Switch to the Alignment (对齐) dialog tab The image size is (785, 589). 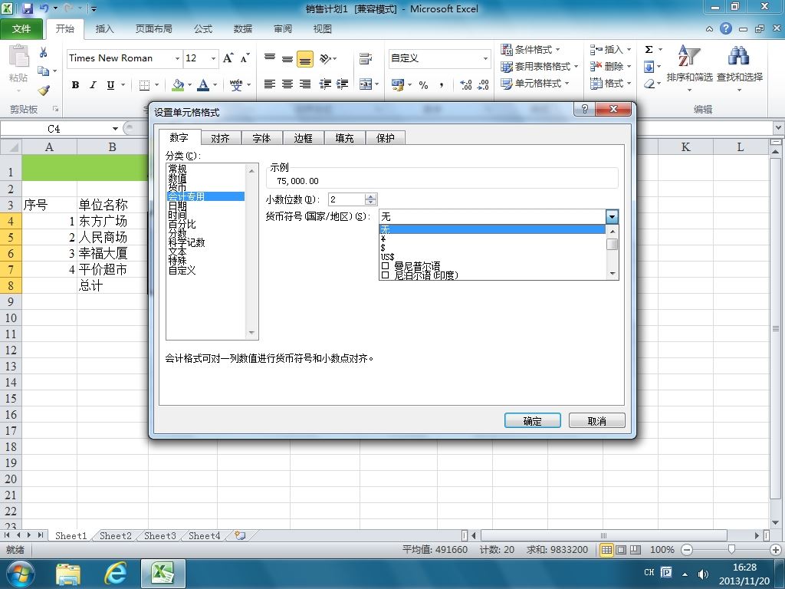[220, 138]
